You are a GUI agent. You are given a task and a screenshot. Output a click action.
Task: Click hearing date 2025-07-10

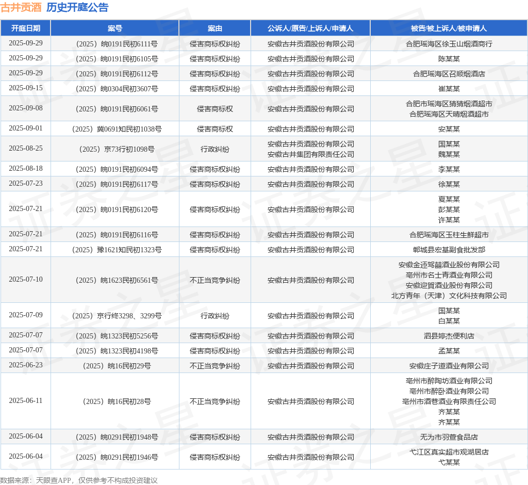point(26,280)
